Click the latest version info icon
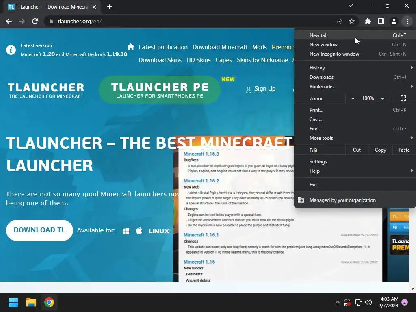This screenshot has height=312, width=416. [11, 50]
